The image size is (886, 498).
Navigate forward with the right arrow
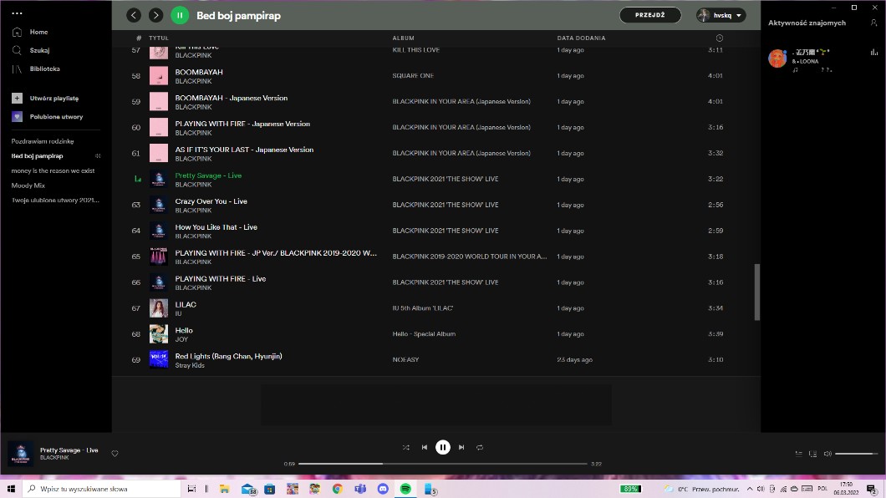point(156,15)
